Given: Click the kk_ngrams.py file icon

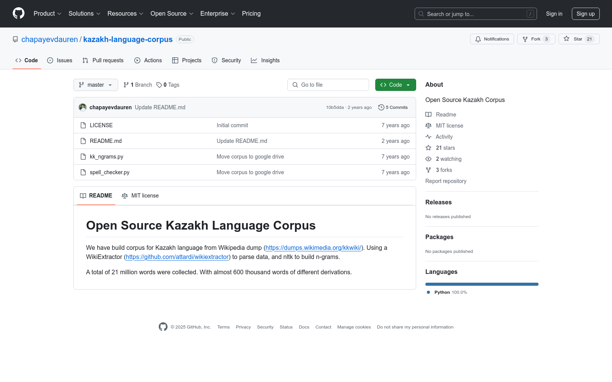Looking at the screenshot, I should [83, 157].
